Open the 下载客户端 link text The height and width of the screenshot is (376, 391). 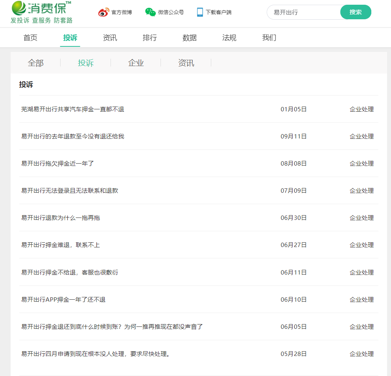click(x=218, y=12)
